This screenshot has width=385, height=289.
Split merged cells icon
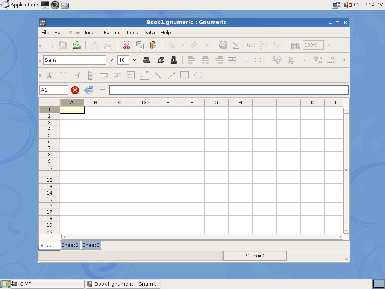259,60
